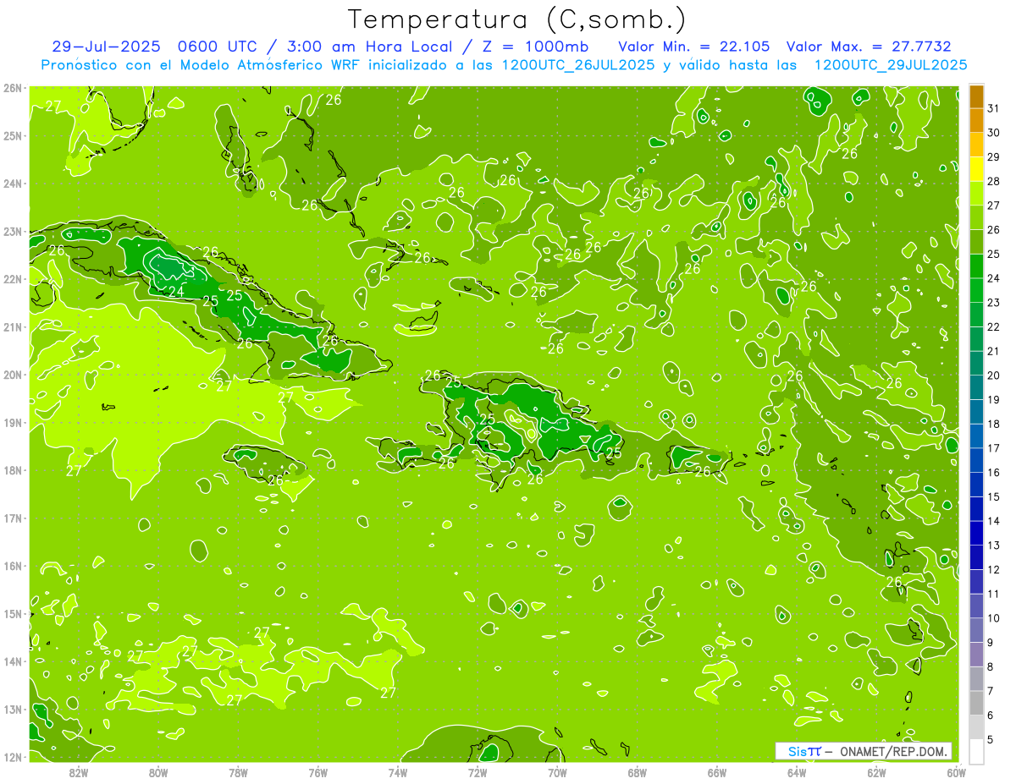The width and height of the screenshot is (1016, 784).
Task: Click the color scale label 5
Action: point(991,739)
